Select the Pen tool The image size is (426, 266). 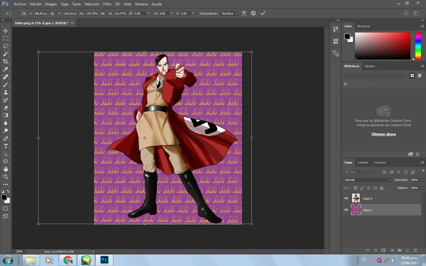point(6,138)
